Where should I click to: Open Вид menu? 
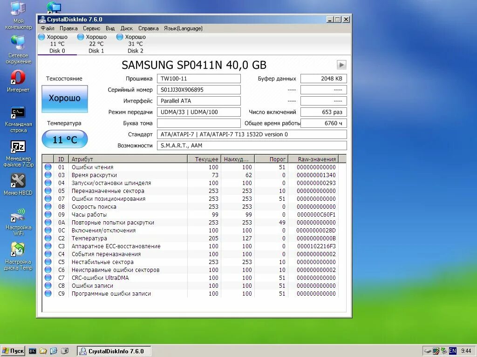click(x=110, y=28)
